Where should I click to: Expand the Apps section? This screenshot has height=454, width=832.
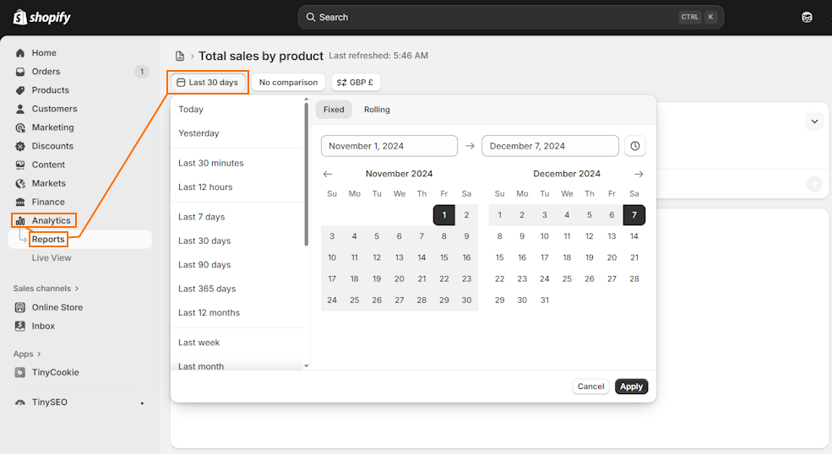tap(27, 354)
